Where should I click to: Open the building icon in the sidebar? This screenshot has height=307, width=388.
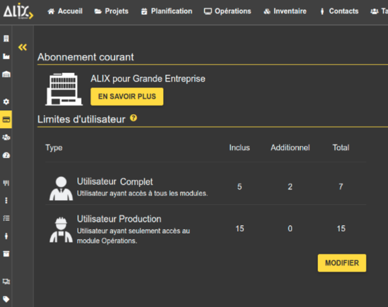pyautogui.click(x=6, y=38)
